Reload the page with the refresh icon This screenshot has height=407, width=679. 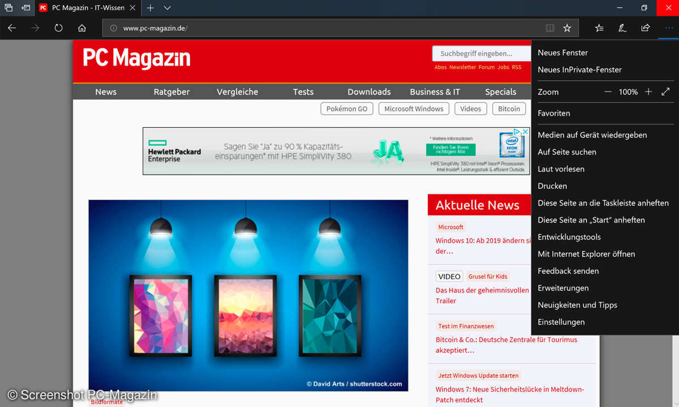tap(58, 28)
